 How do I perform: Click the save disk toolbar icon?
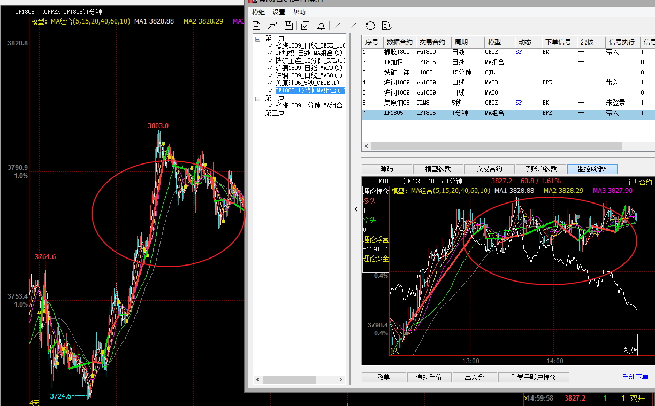click(288, 26)
